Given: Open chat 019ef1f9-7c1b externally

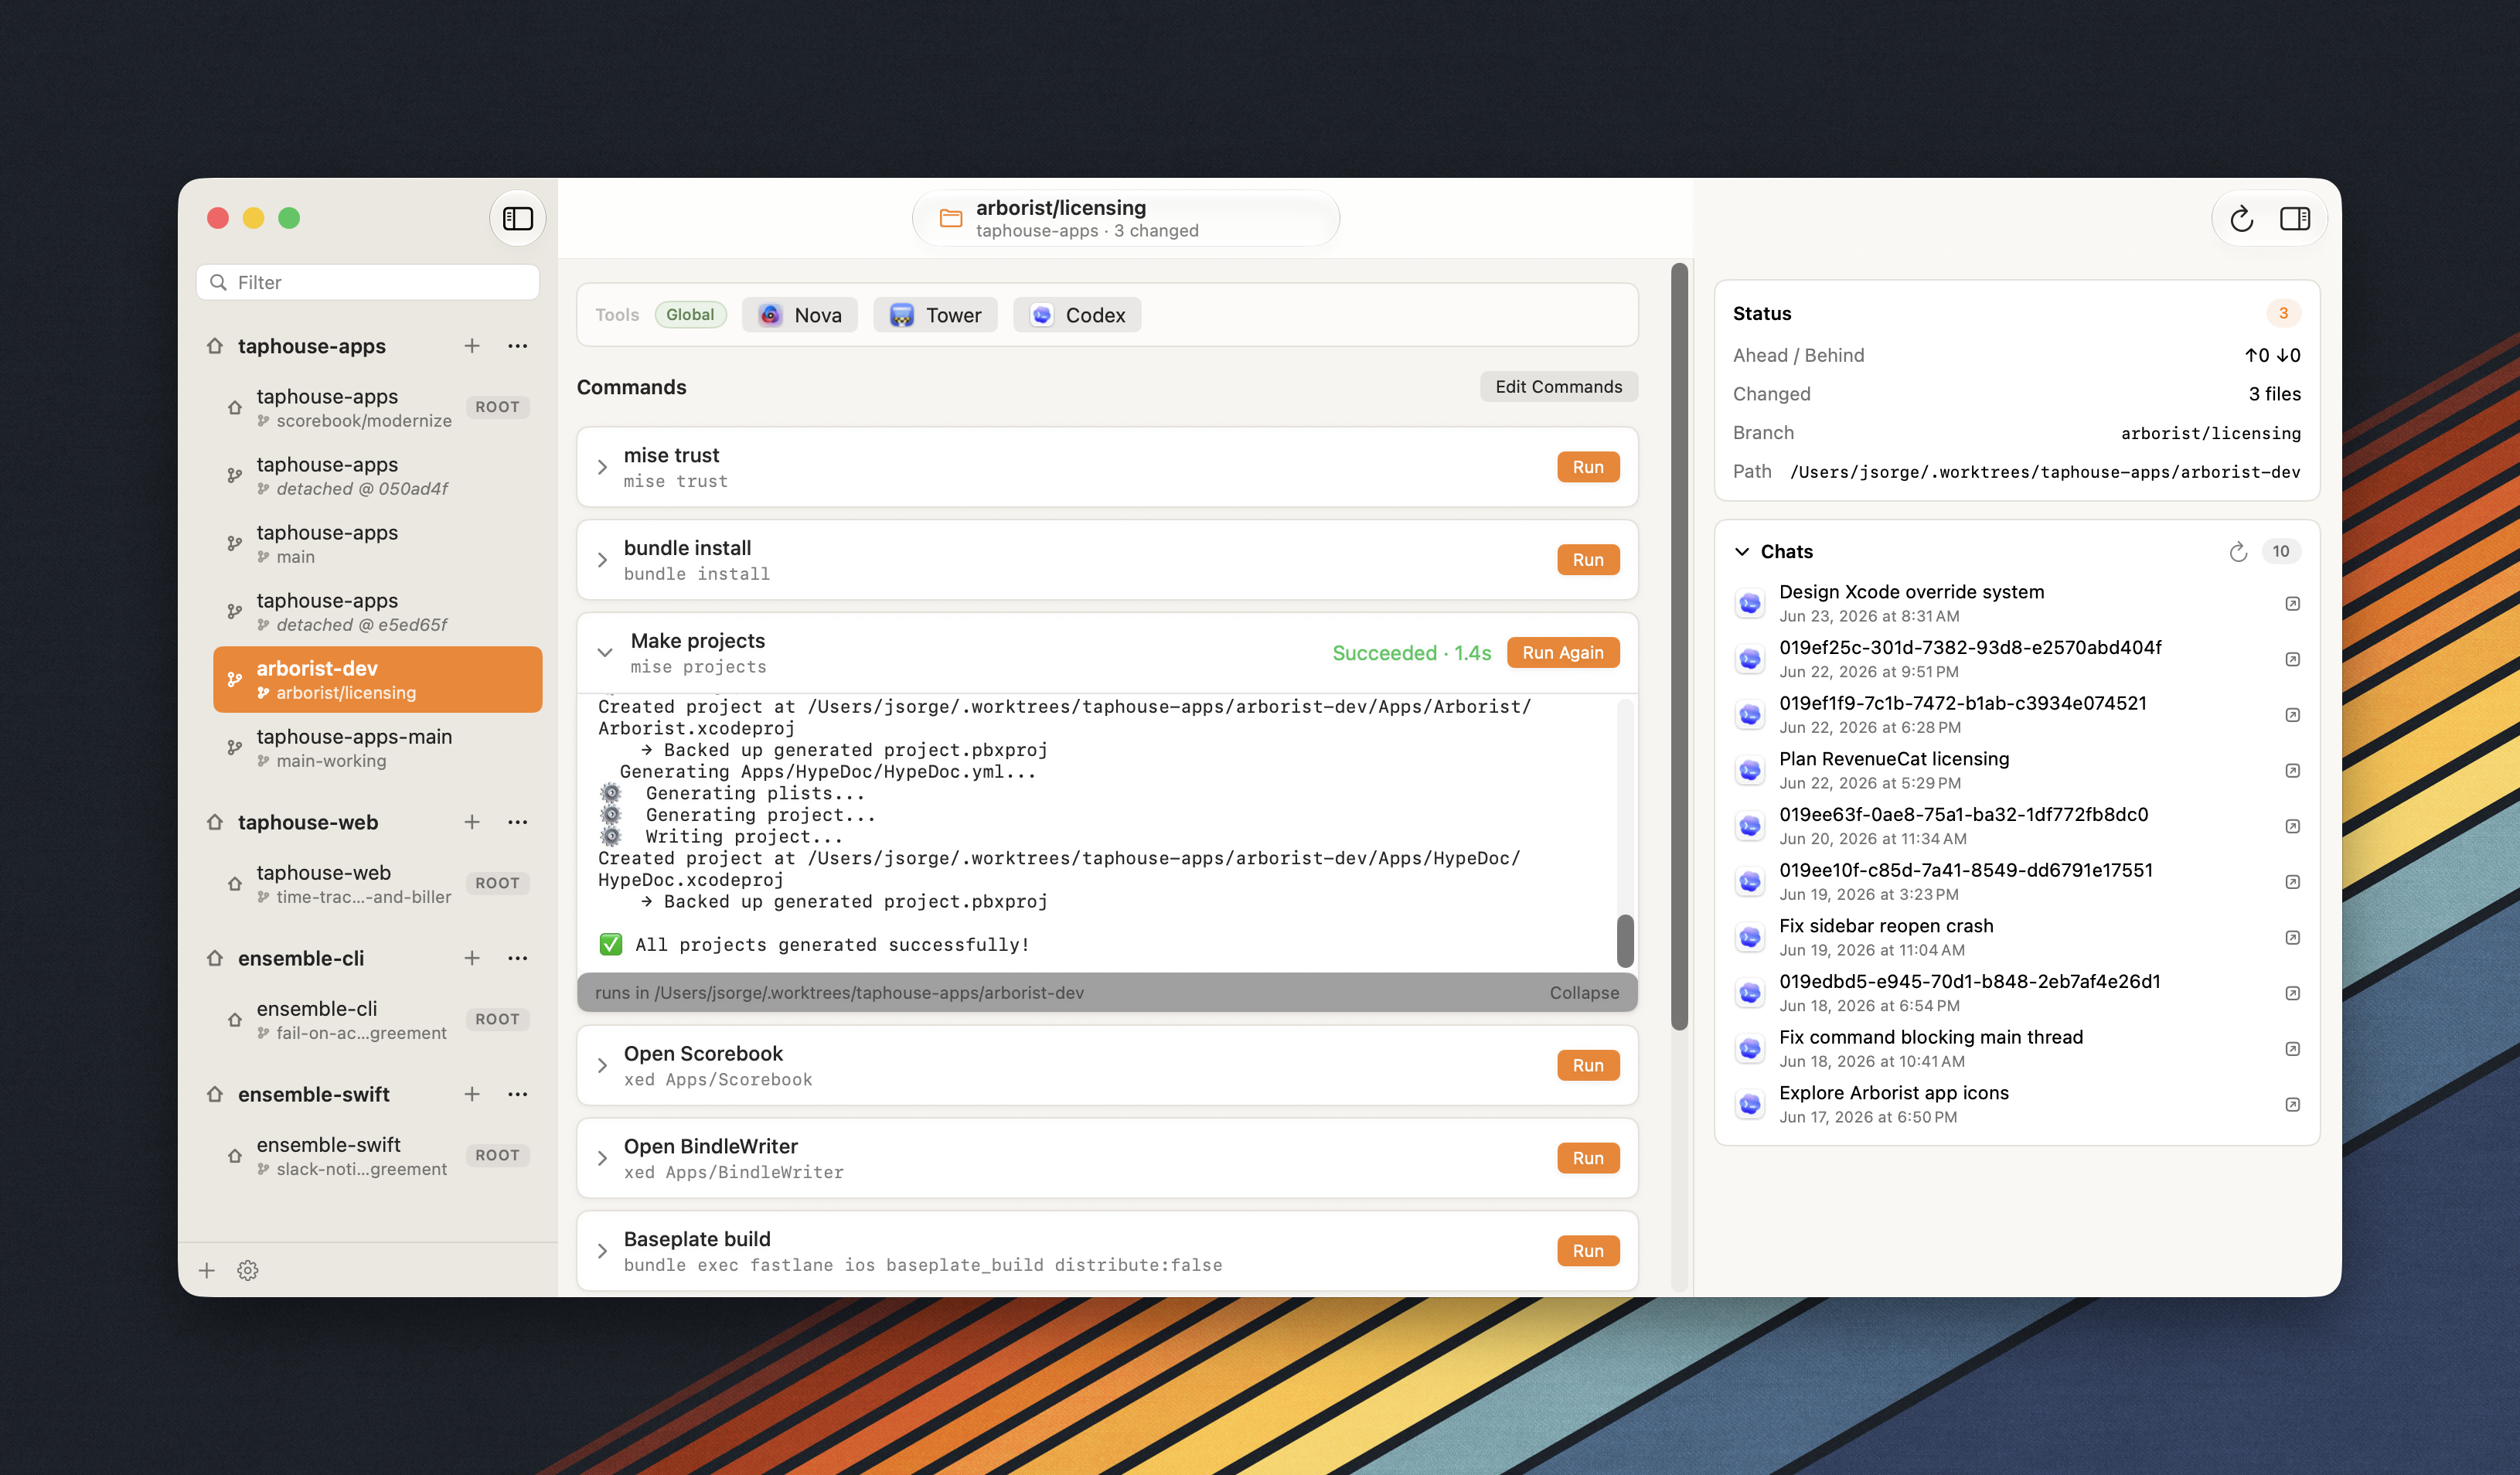Looking at the screenshot, I should [2293, 715].
